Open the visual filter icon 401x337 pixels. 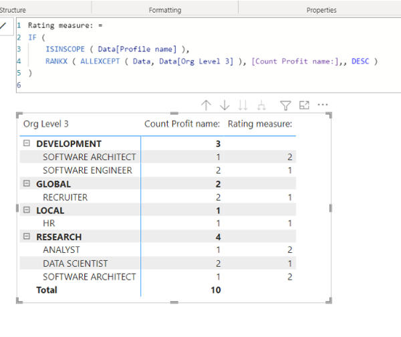click(x=285, y=105)
